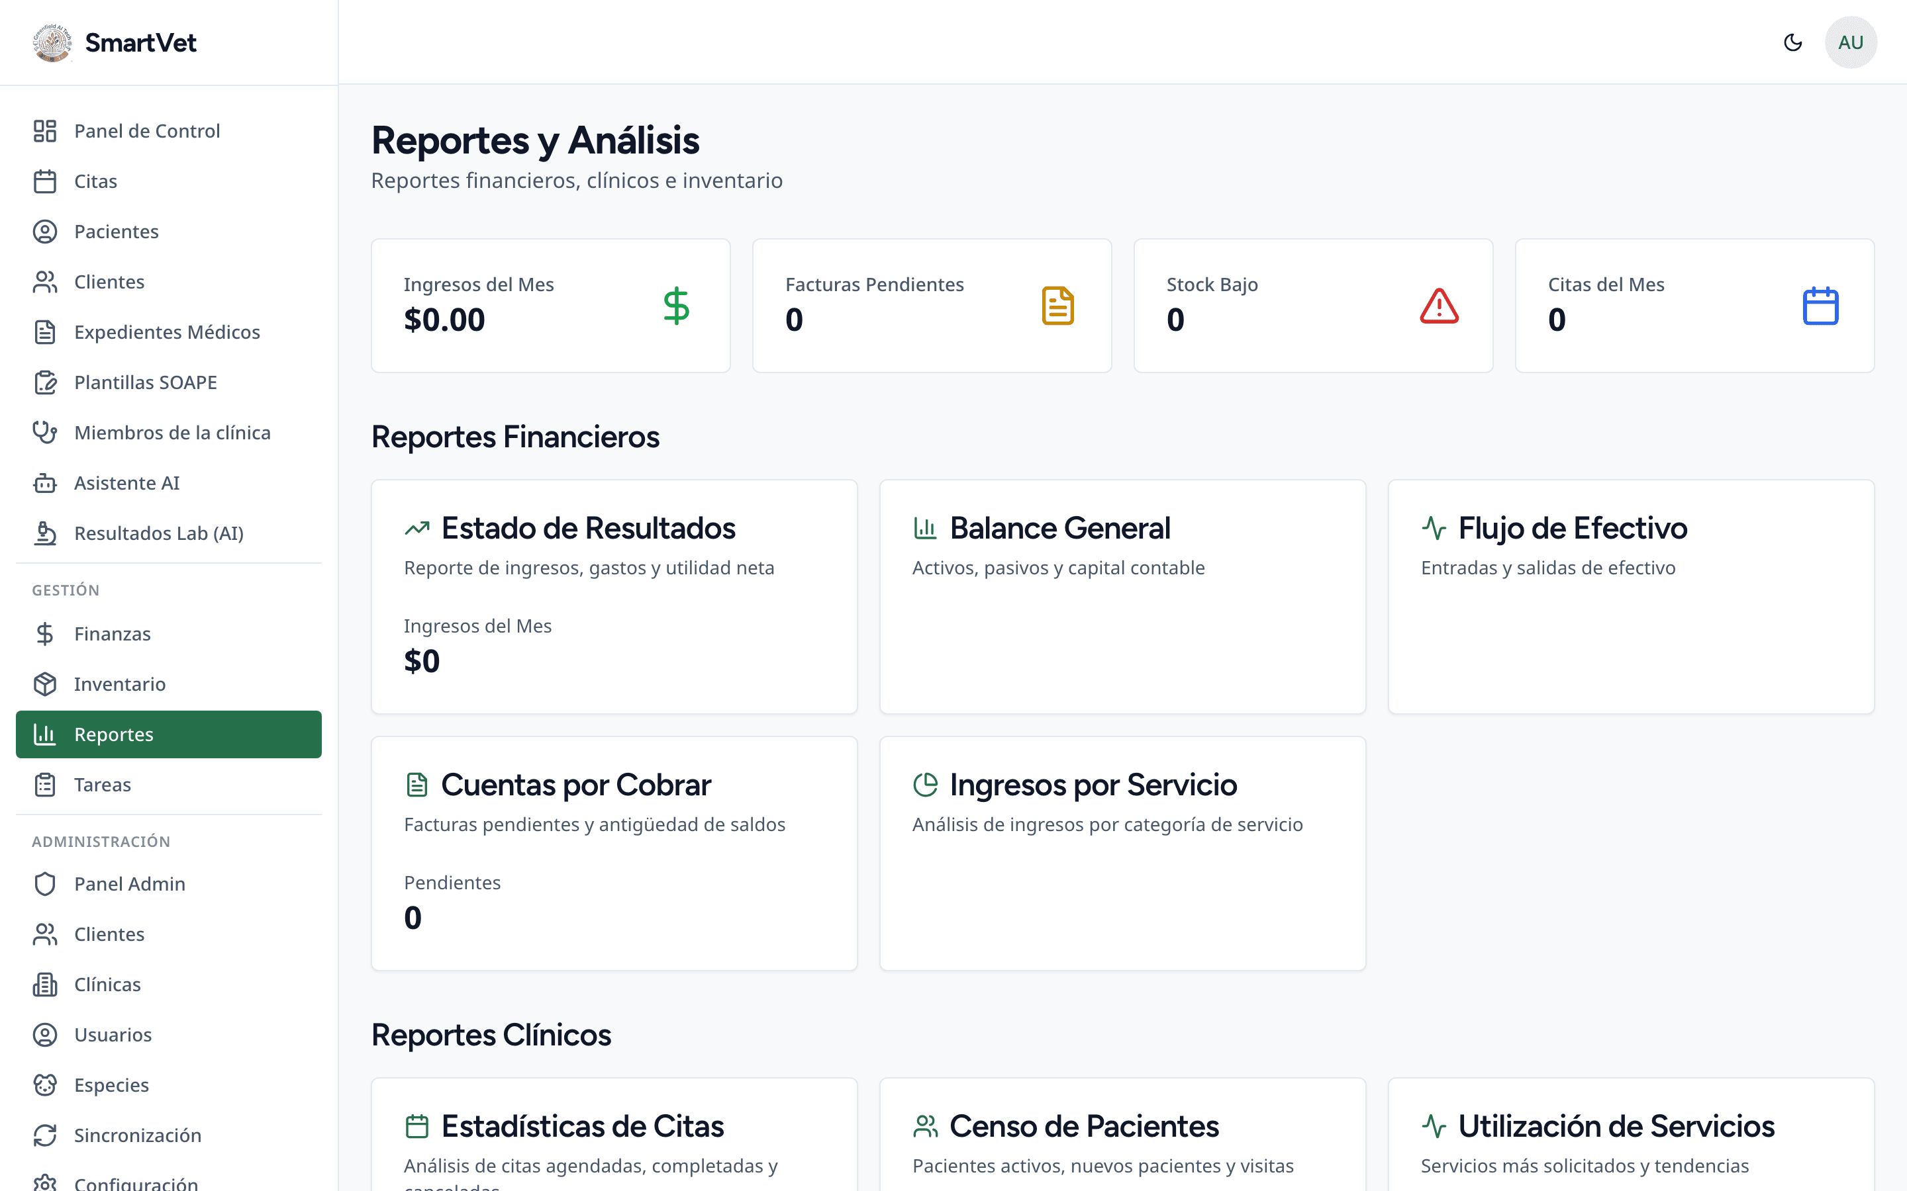Click the refresh icon beside Sincronización
The width and height of the screenshot is (1907, 1191).
point(45,1135)
